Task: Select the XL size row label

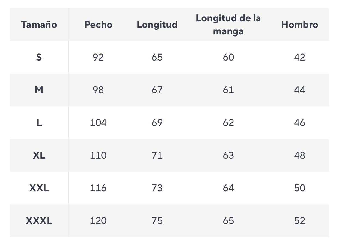Action: 39,155
